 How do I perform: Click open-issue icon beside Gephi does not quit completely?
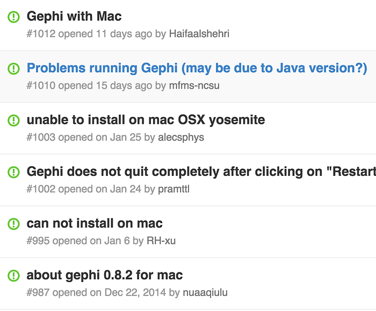click(x=13, y=172)
